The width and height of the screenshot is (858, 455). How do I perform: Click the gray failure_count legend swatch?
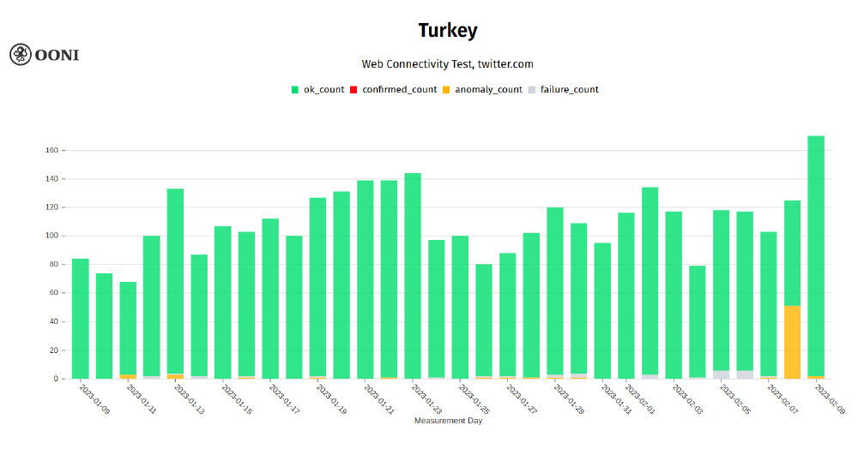coord(532,90)
